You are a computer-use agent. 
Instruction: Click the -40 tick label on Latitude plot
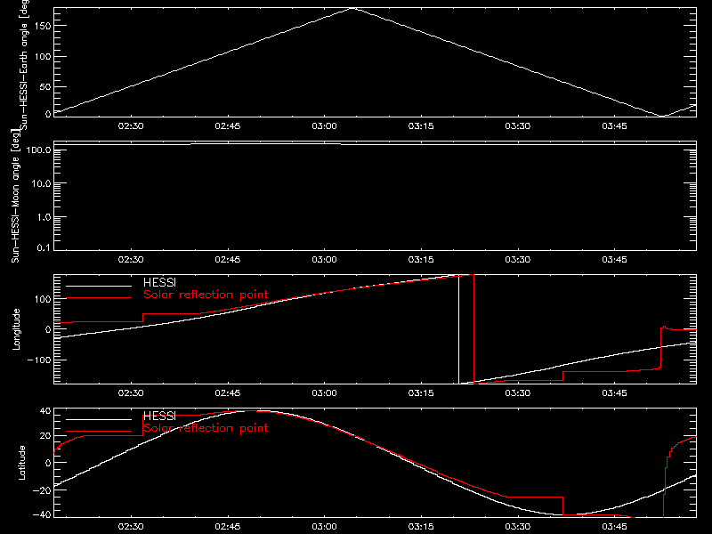coord(42,515)
